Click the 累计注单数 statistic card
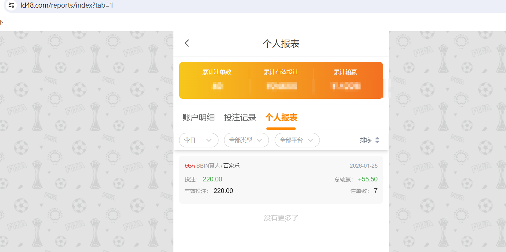 coord(218,80)
